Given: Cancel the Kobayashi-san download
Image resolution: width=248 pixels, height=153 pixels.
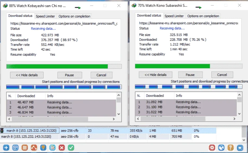Looking at the screenshot, I should pyautogui.click(x=101, y=75).
